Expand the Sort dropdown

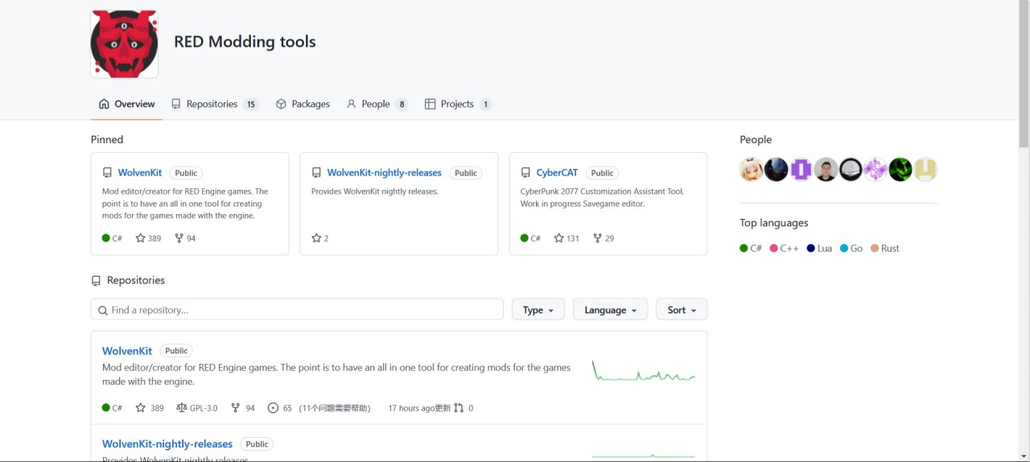(682, 310)
